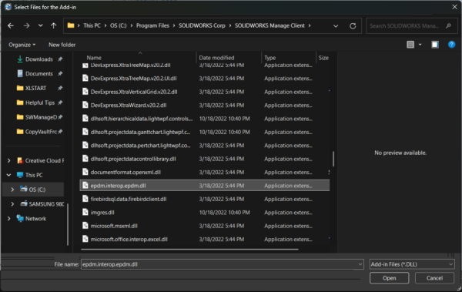Sort files by Date modified column
The width and height of the screenshot is (462, 292).
216,58
